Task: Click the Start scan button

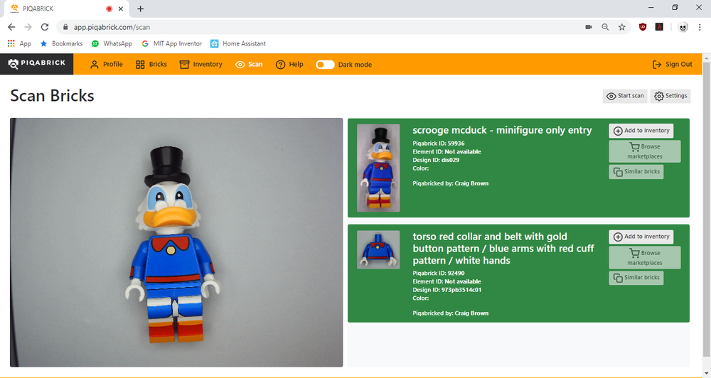Action: click(625, 96)
